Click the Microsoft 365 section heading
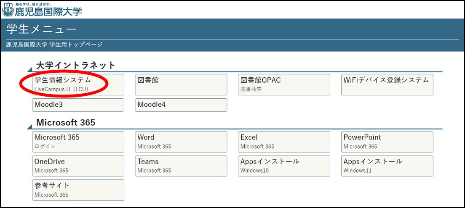This screenshot has height=208, width=465. pos(66,122)
